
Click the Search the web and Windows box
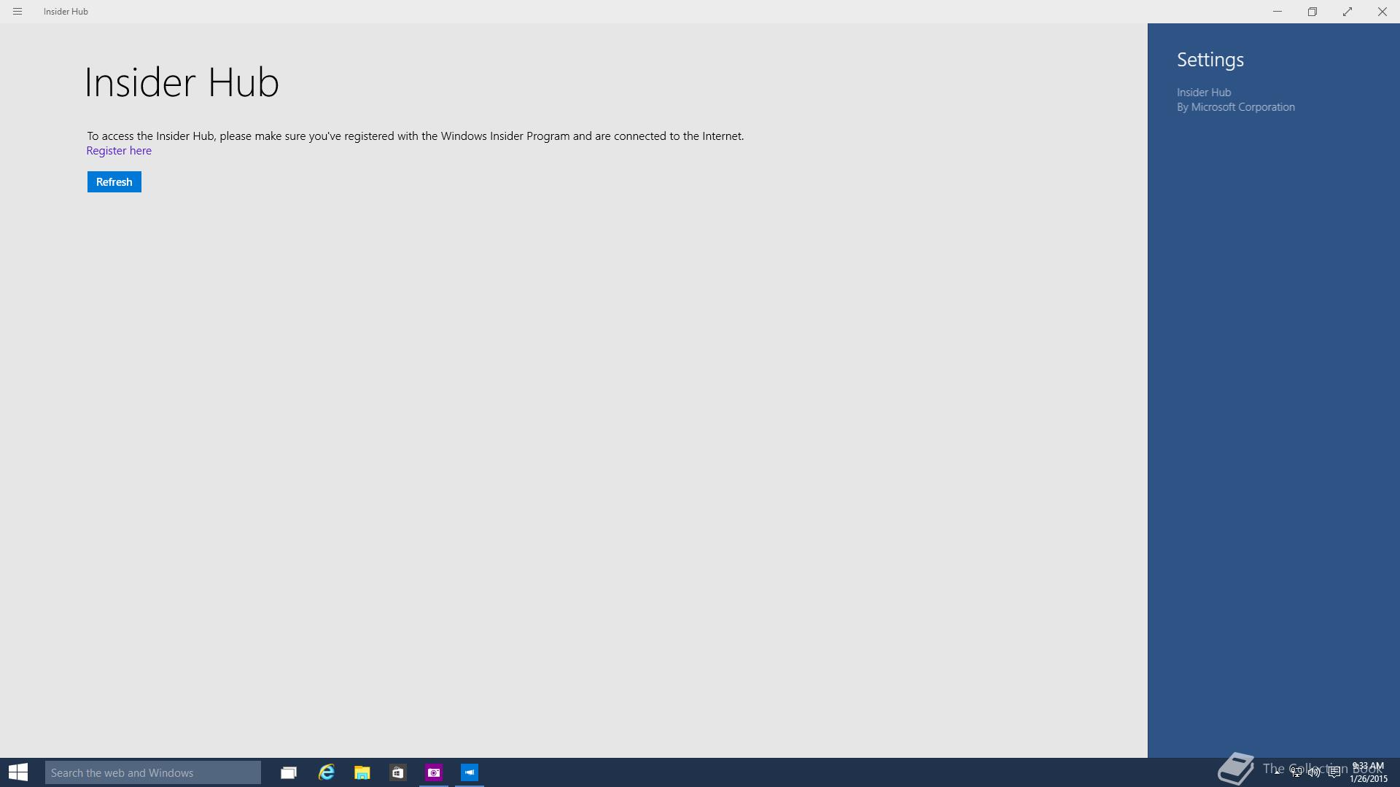(x=152, y=772)
